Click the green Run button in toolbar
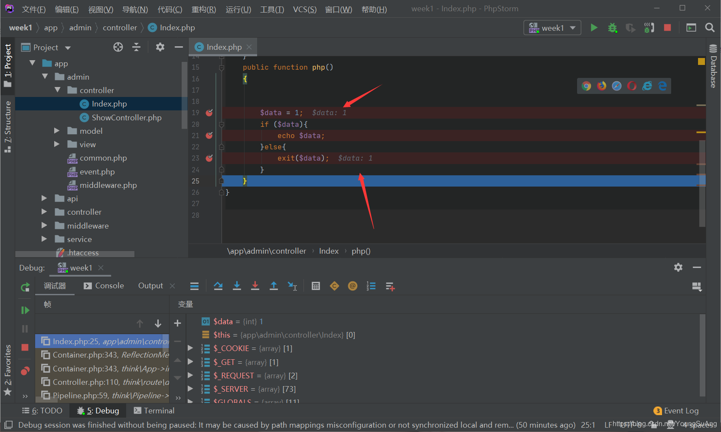Viewport: 721px width, 432px height. click(594, 28)
